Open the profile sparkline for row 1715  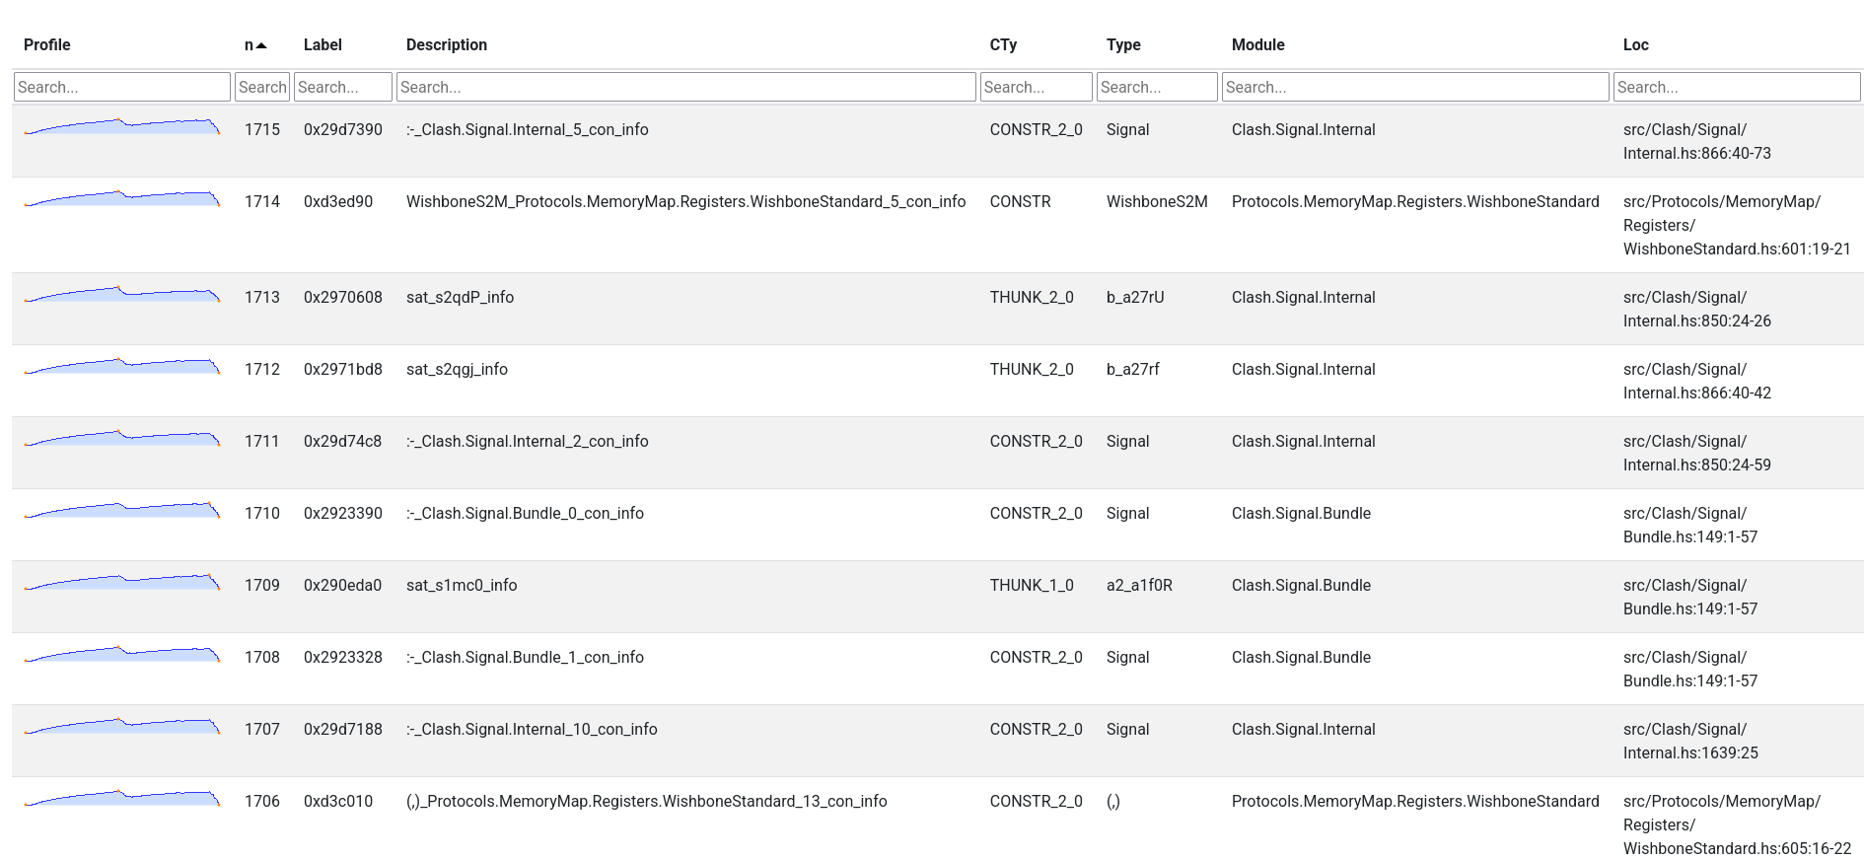(x=122, y=127)
